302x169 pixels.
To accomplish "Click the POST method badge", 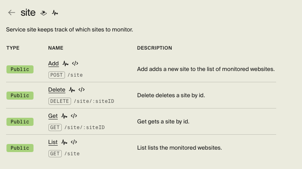I will point(57,75).
